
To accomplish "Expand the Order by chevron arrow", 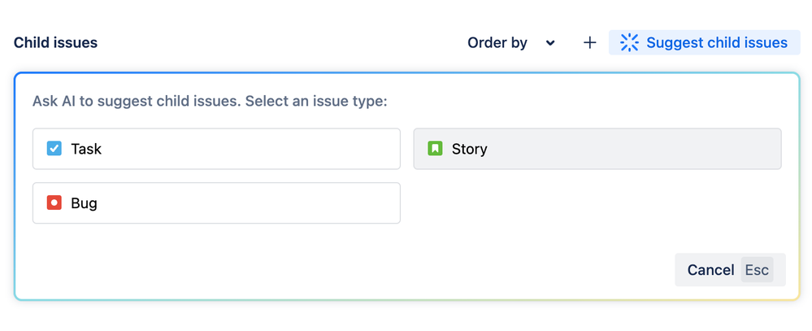I will click(550, 43).
